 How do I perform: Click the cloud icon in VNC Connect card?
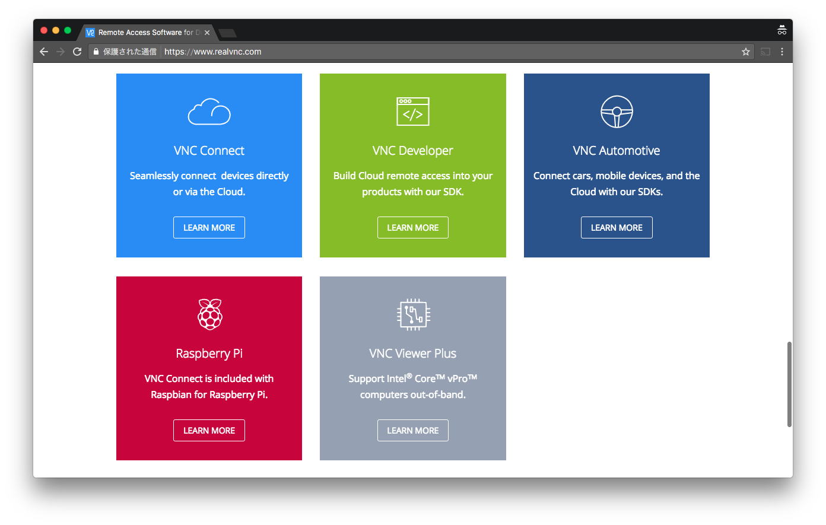[209, 112]
